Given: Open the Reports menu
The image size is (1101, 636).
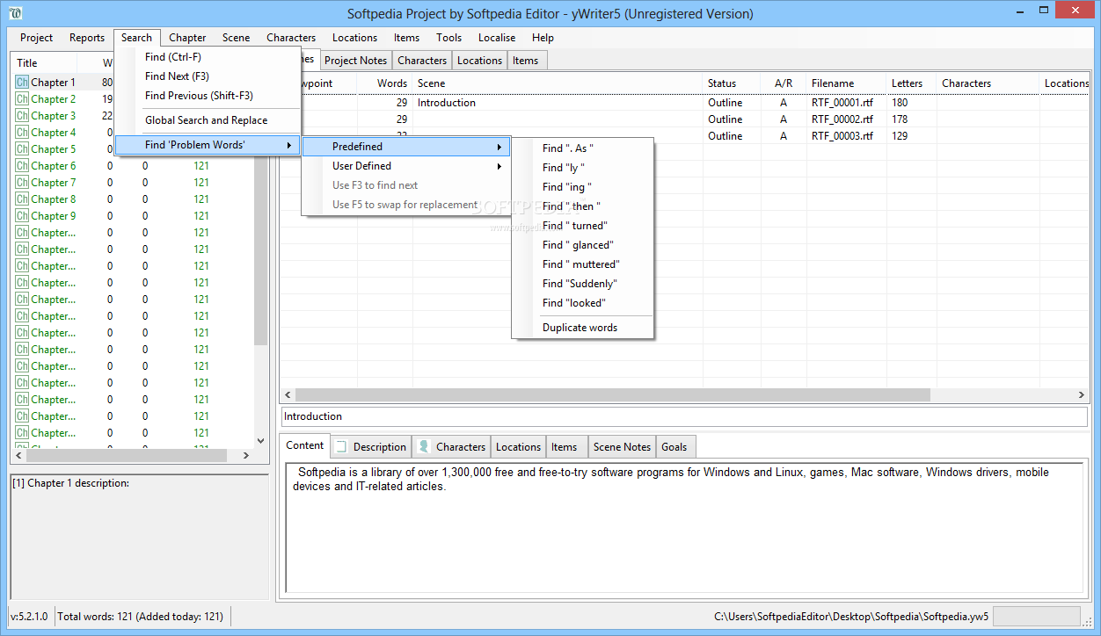Looking at the screenshot, I should [87, 38].
